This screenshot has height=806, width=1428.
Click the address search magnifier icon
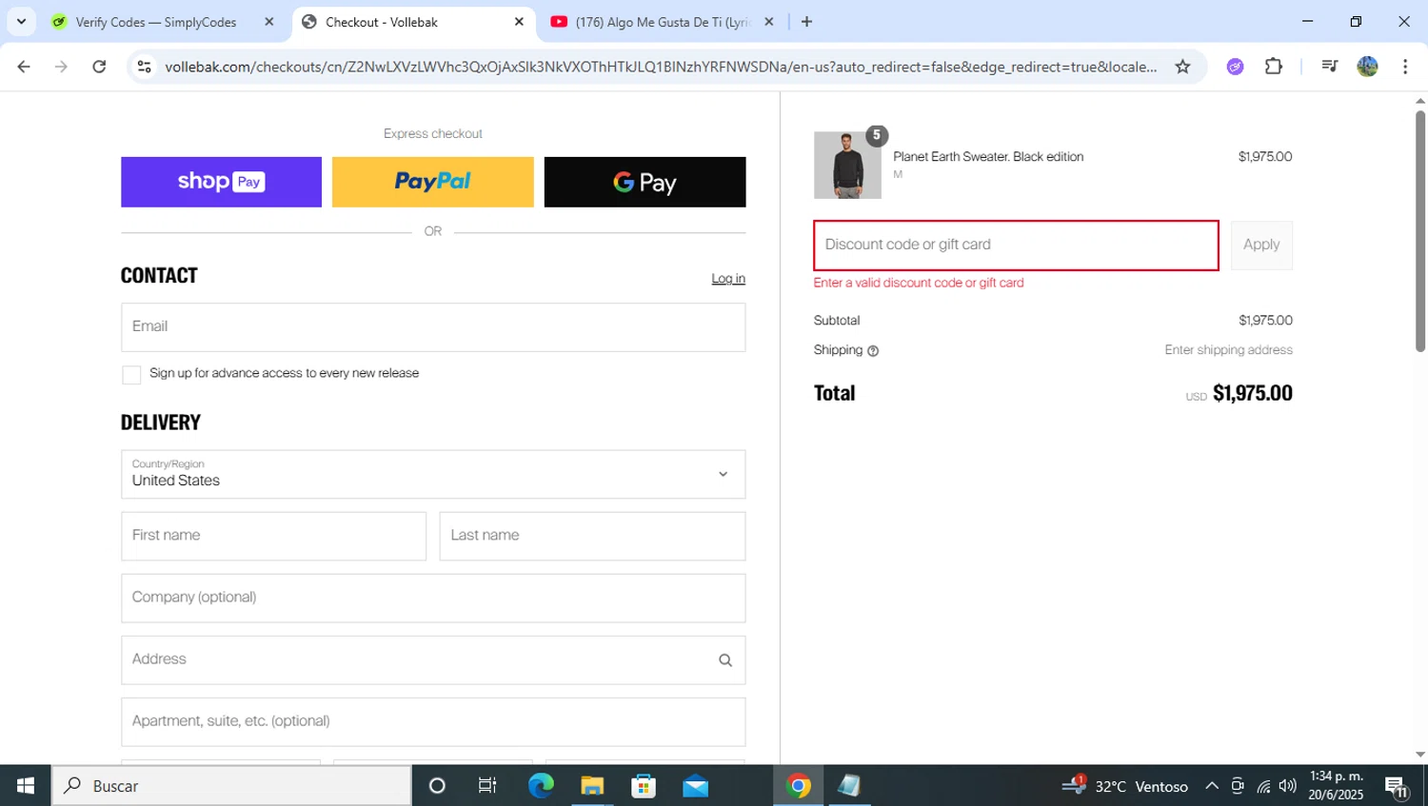tap(725, 660)
